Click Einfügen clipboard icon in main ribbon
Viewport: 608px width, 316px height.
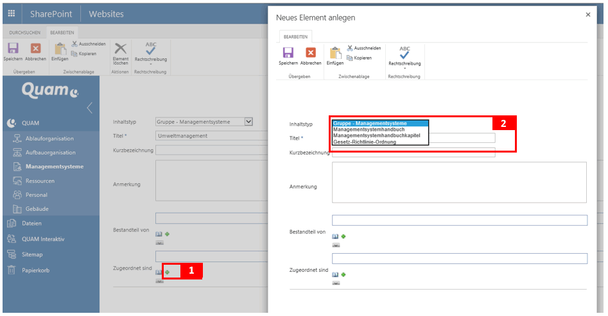coord(60,49)
